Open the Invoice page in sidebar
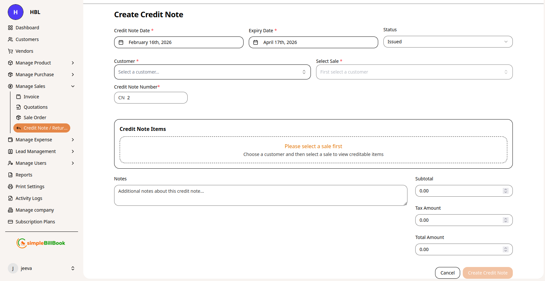 click(x=31, y=97)
